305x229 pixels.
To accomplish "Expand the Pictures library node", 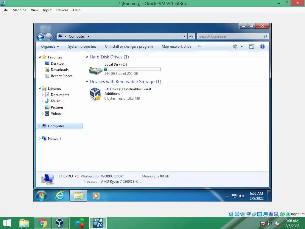I will (x=43, y=107).
